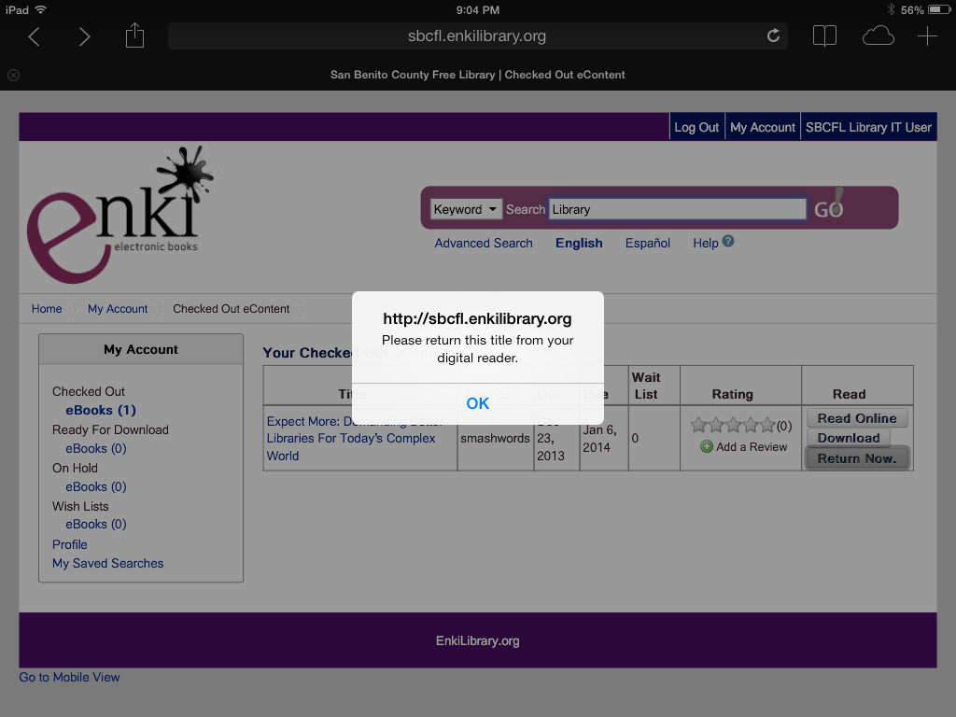Image resolution: width=956 pixels, height=717 pixels.
Task: Click the My Account sidebar heading
Action: pyautogui.click(x=141, y=349)
